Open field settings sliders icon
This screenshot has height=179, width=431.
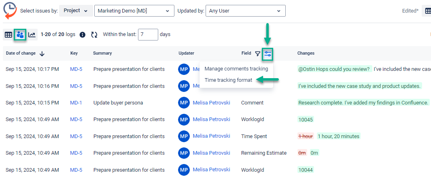click(x=268, y=53)
